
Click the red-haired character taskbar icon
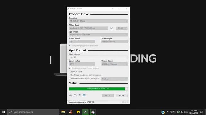[x=71, y=112]
